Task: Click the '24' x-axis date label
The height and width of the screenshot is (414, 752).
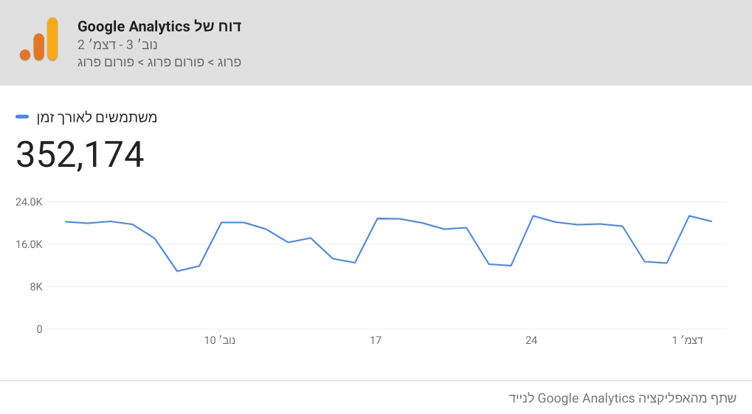Action: point(531,340)
